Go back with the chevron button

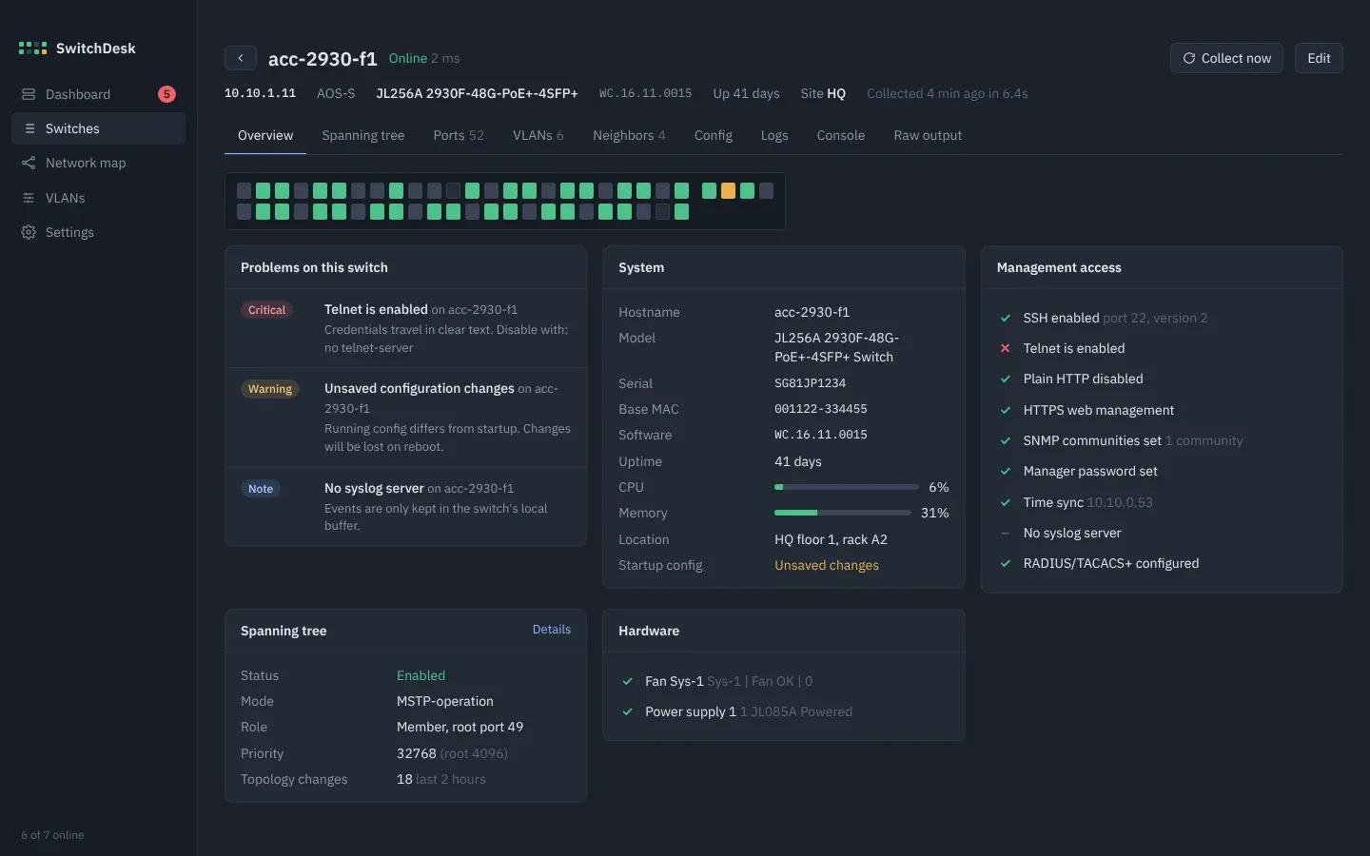tap(241, 58)
